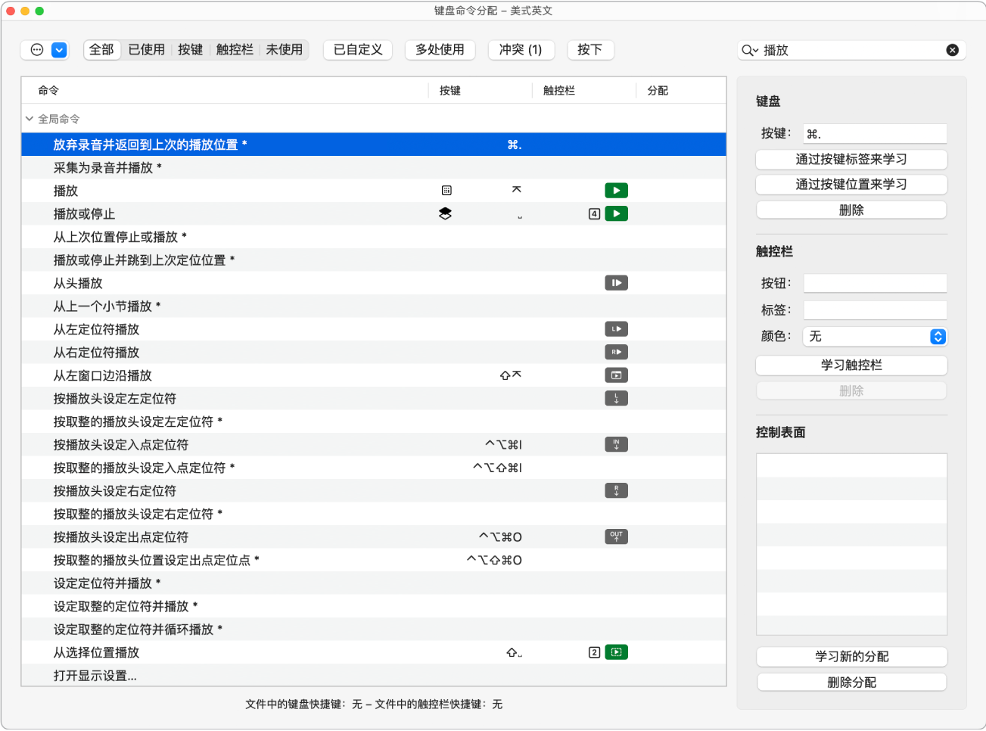
Task: Switch to the 按键 filter tab
Action: [x=189, y=50]
